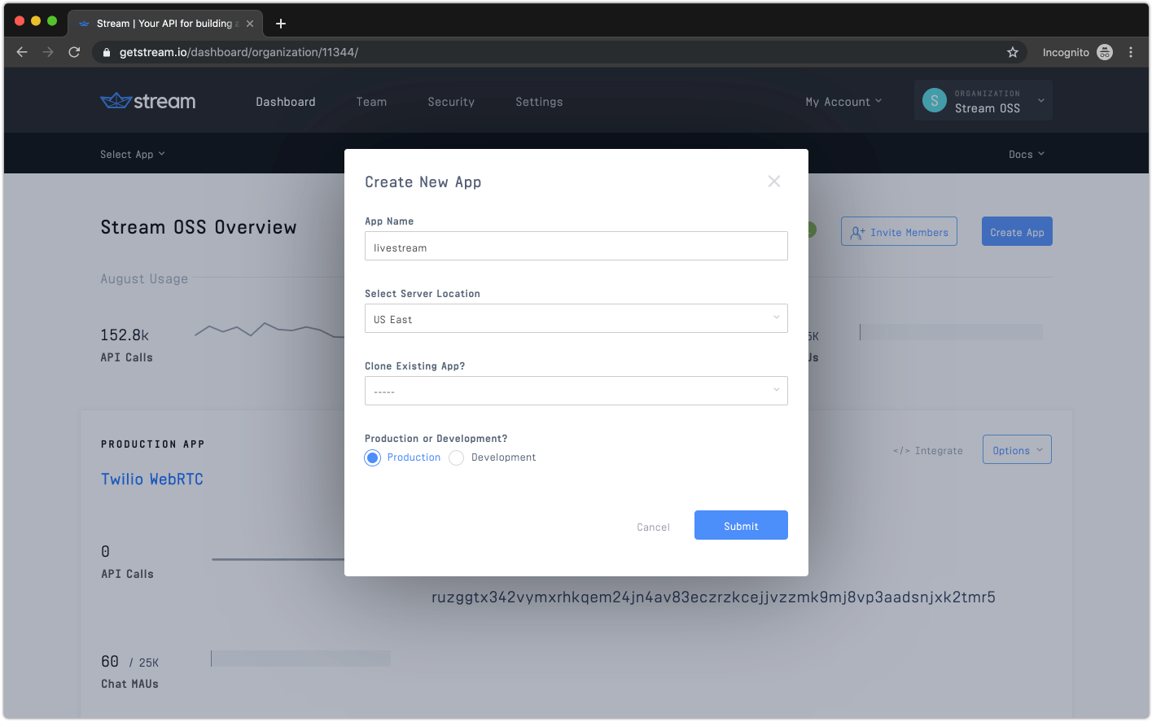Click the App Name input field
Image resolution: width=1152 pixels, height=722 pixels.
point(576,246)
